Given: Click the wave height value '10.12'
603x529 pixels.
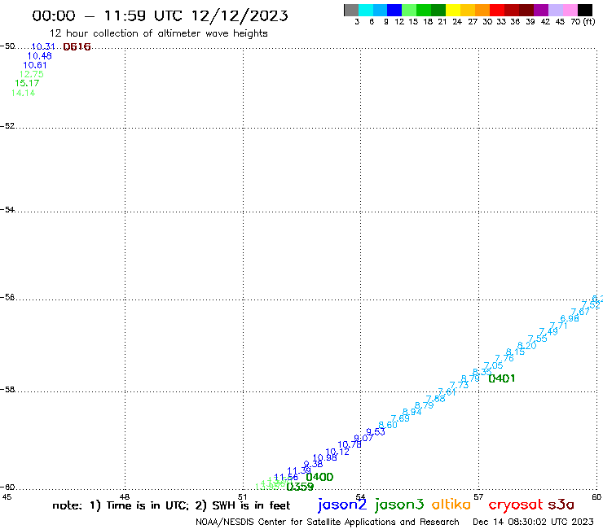Looking at the screenshot, I should (x=337, y=452).
